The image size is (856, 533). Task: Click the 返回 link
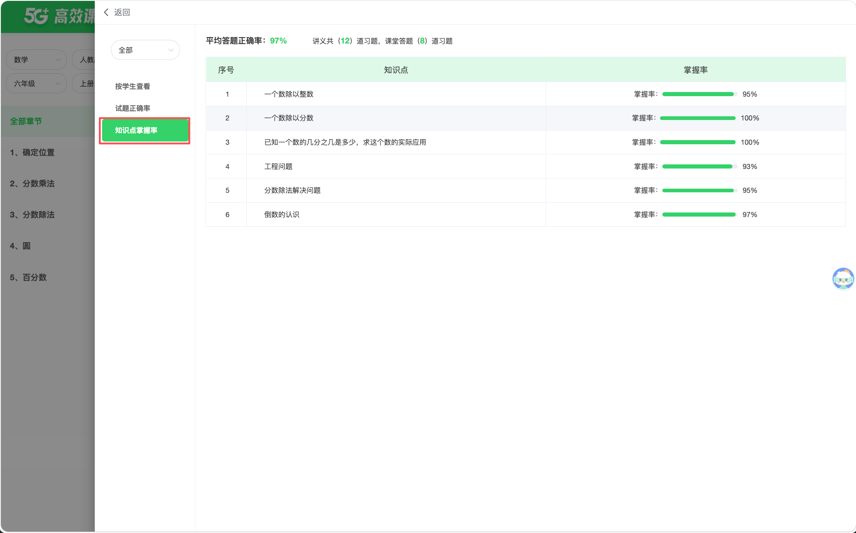click(x=122, y=12)
